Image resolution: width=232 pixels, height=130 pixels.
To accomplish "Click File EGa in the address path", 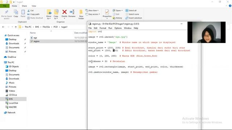I will (46, 27).
